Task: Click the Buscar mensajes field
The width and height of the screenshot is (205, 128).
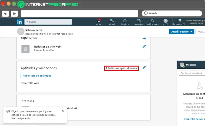Action: pyautogui.click(x=192, y=73)
